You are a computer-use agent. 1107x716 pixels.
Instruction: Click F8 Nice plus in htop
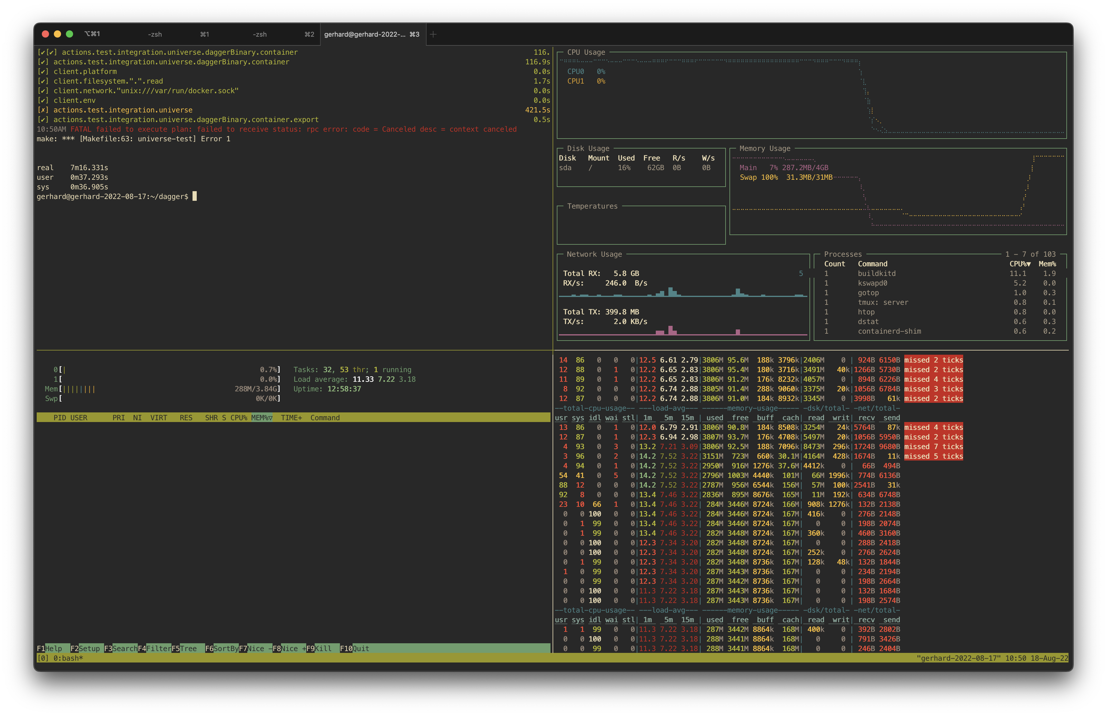click(x=289, y=648)
